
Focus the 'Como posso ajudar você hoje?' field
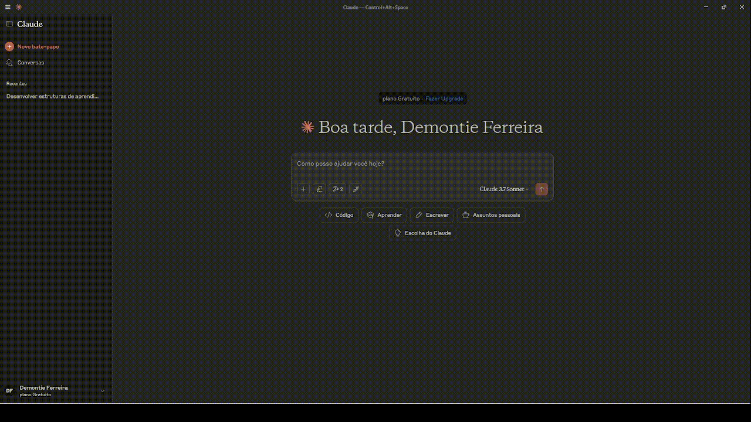(x=422, y=164)
